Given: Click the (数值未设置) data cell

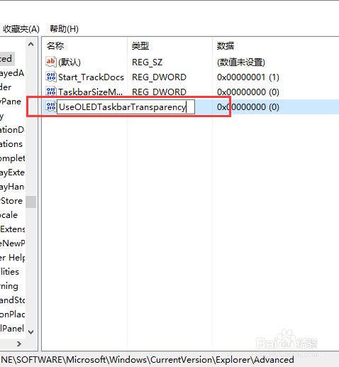Looking at the screenshot, I should [x=241, y=62].
